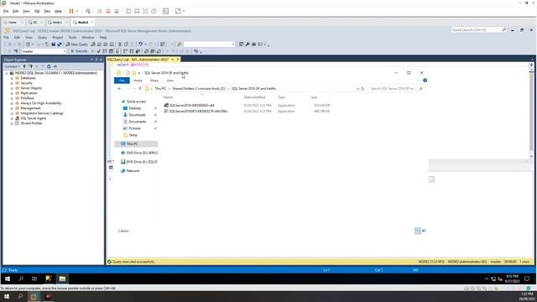
Task: Select Quick access in the navigation pane
Action: pyautogui.click(x=136, y=102)
